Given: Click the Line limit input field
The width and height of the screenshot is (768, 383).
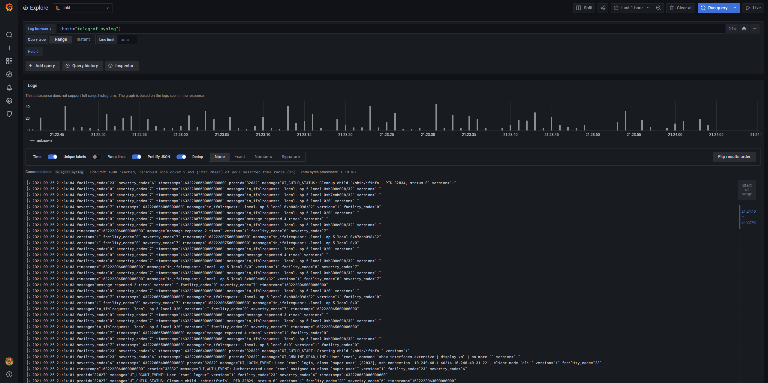Looking at the screenshot, I should click(x=128, y=40).
